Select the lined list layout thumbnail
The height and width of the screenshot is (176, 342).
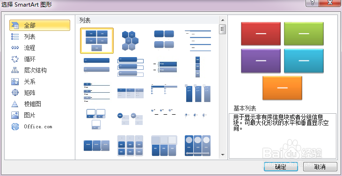(198, 41)
